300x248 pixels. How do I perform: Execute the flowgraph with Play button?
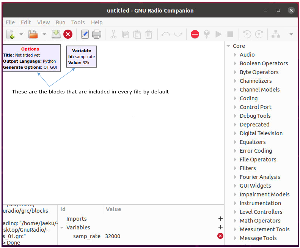[x=218, y=34]
